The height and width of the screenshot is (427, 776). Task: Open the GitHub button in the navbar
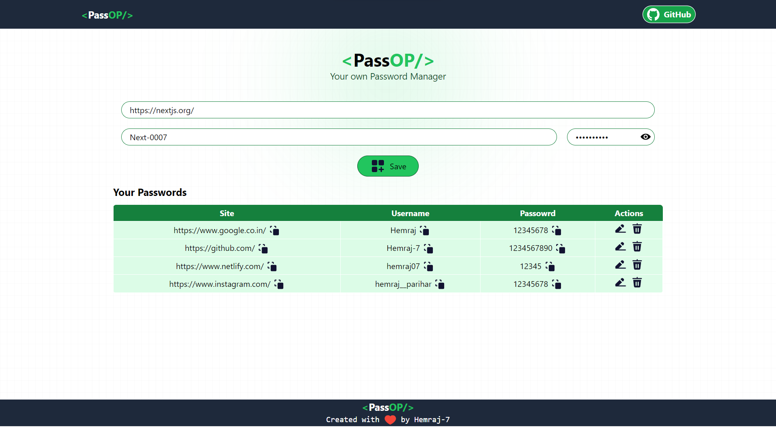coord(669,15)
